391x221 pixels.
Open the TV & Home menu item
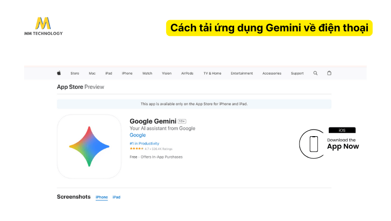click(x=212, y=73)
